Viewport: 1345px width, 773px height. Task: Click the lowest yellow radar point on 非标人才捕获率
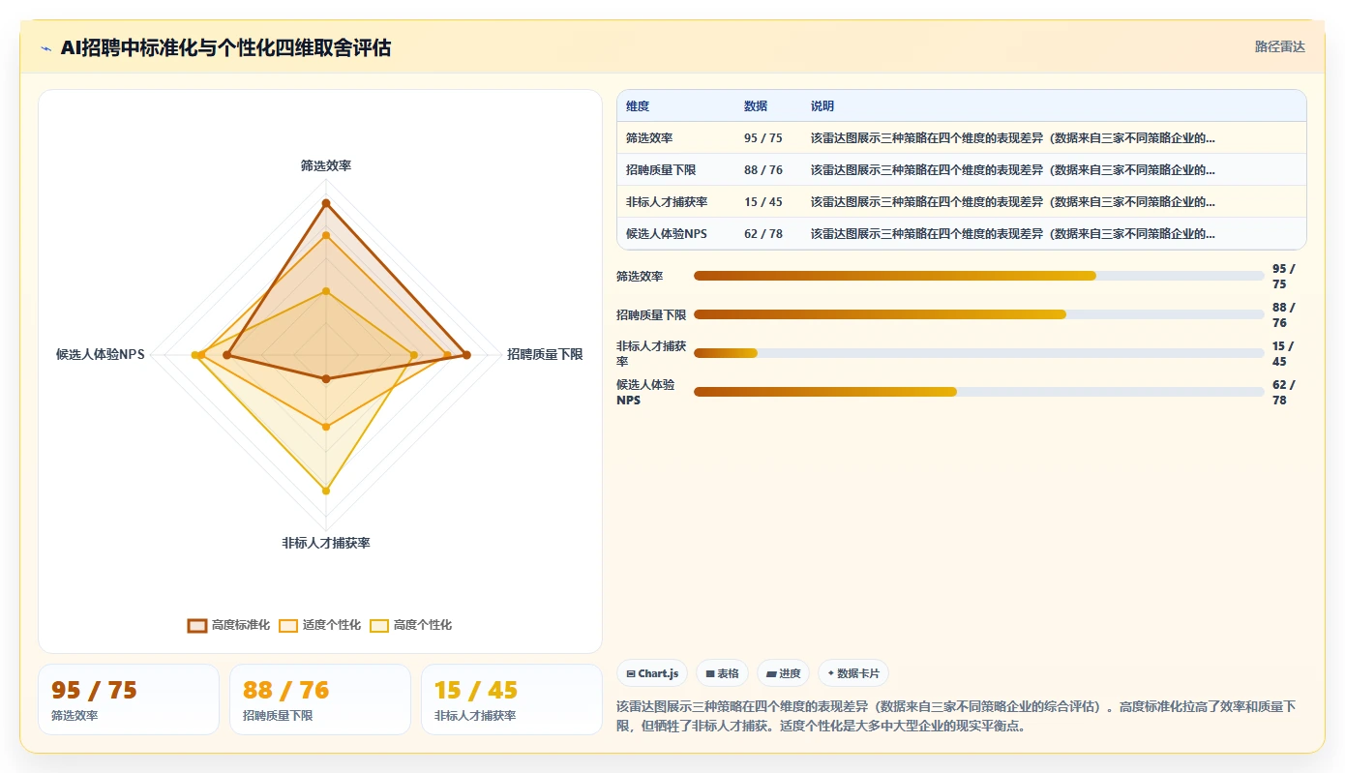[x=326, y=491]
